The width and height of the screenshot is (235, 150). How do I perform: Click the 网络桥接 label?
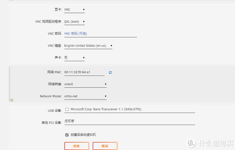tap(55, 84)
